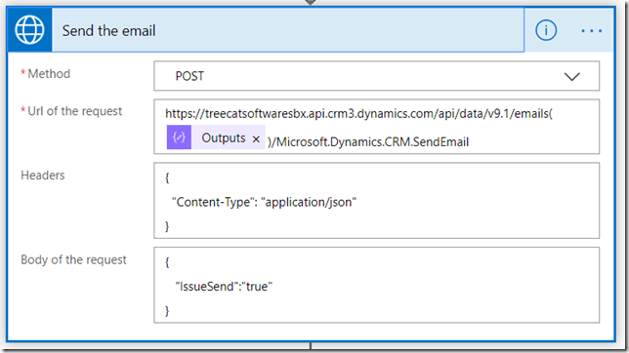Click the Body of the request label
629x353 pixels.
coord(73,259)
